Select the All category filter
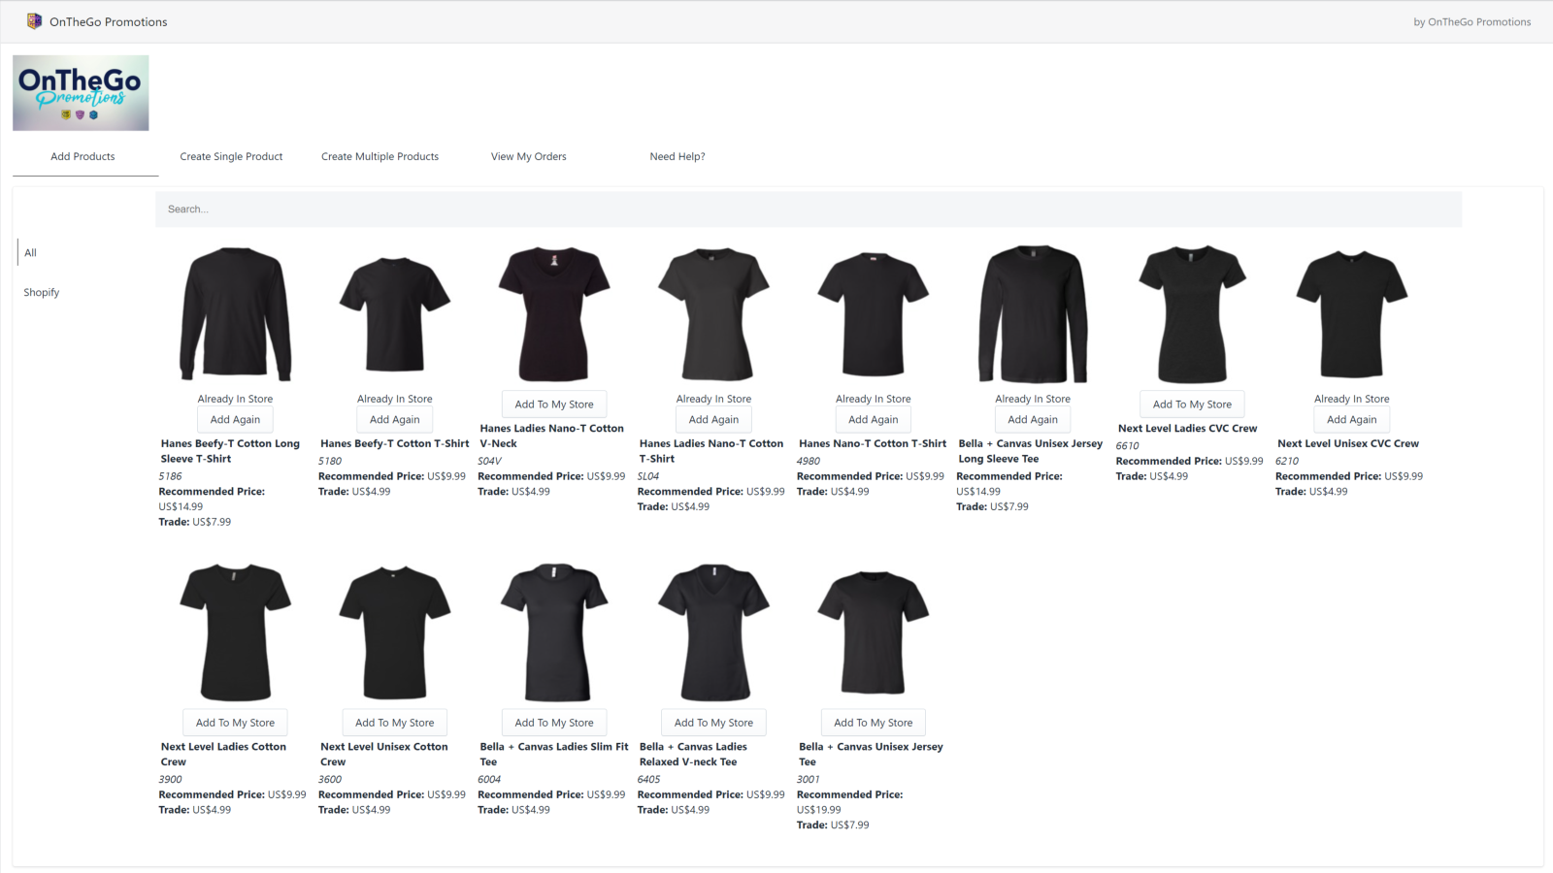Screen dimensions: 1553x873 tap(30, 253)
